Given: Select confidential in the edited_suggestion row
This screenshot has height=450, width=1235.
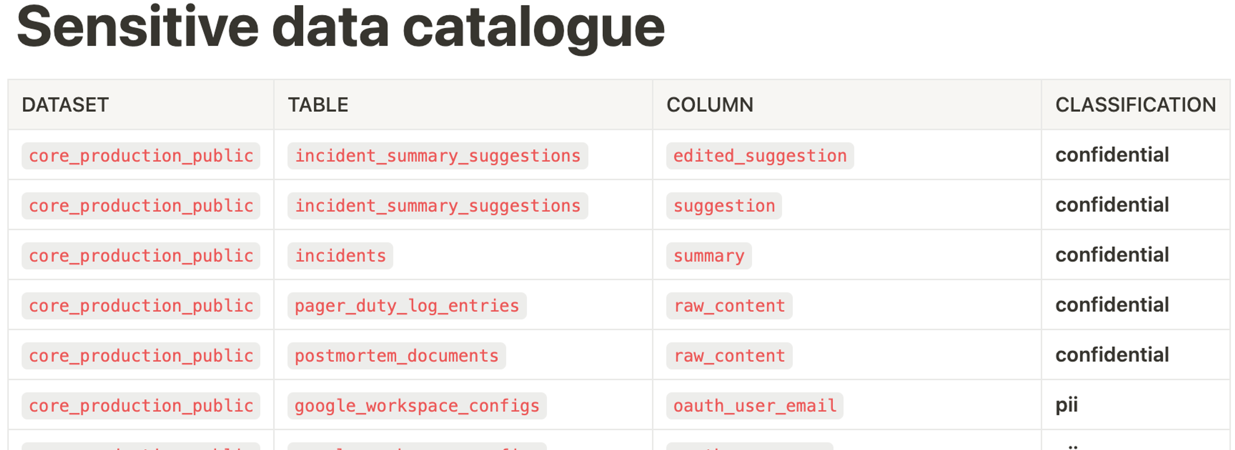Looking at the screenshot, I should [1112, 155].
